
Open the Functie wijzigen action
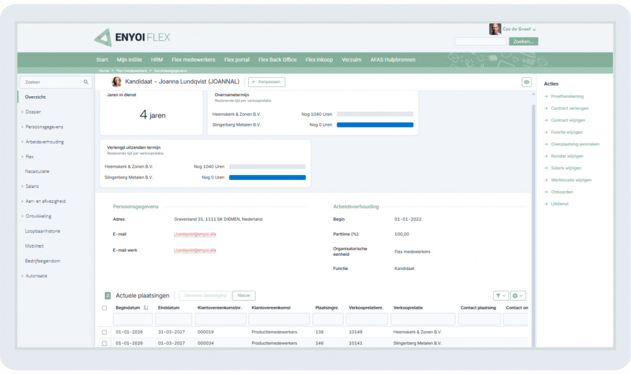click(567, 132)
